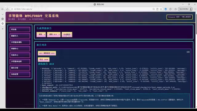The image size is (197, 111).
Task: Open 系统设置 in the sidebar
Action: pos(20,74)
